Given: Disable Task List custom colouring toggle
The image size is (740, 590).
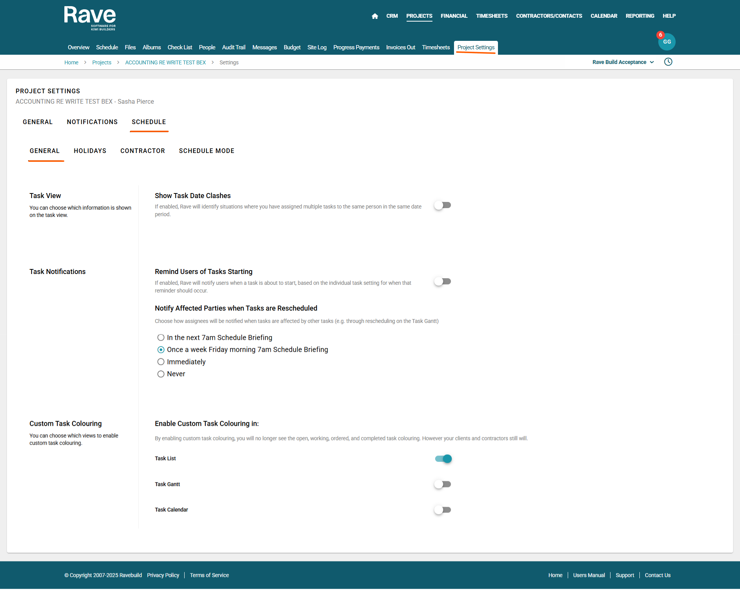Looking at the screenshot, I should pos(443,459).
